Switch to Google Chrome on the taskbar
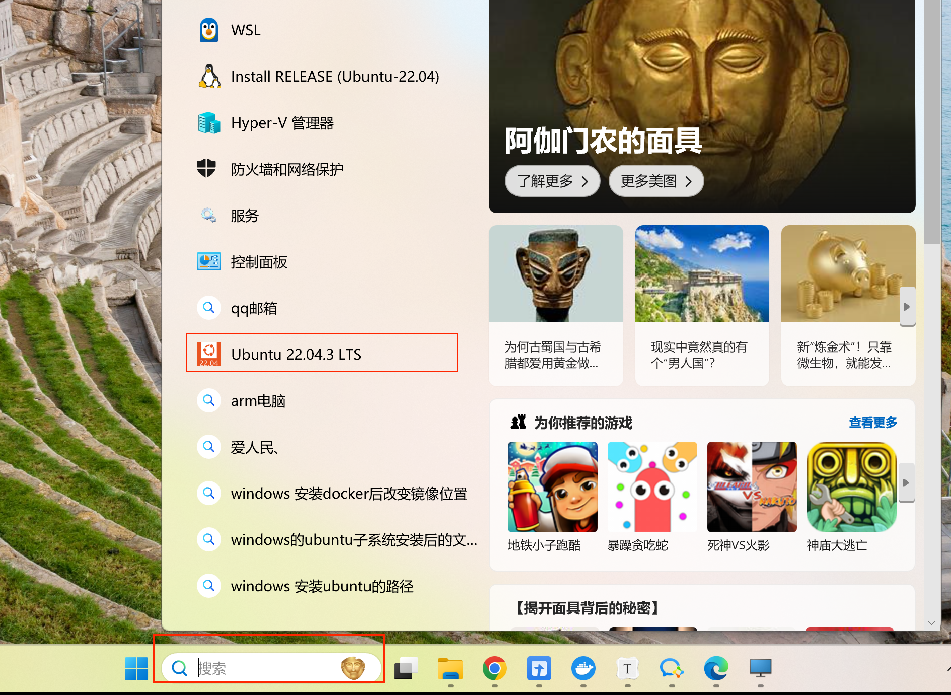951x695 pixels. (495, 668)
